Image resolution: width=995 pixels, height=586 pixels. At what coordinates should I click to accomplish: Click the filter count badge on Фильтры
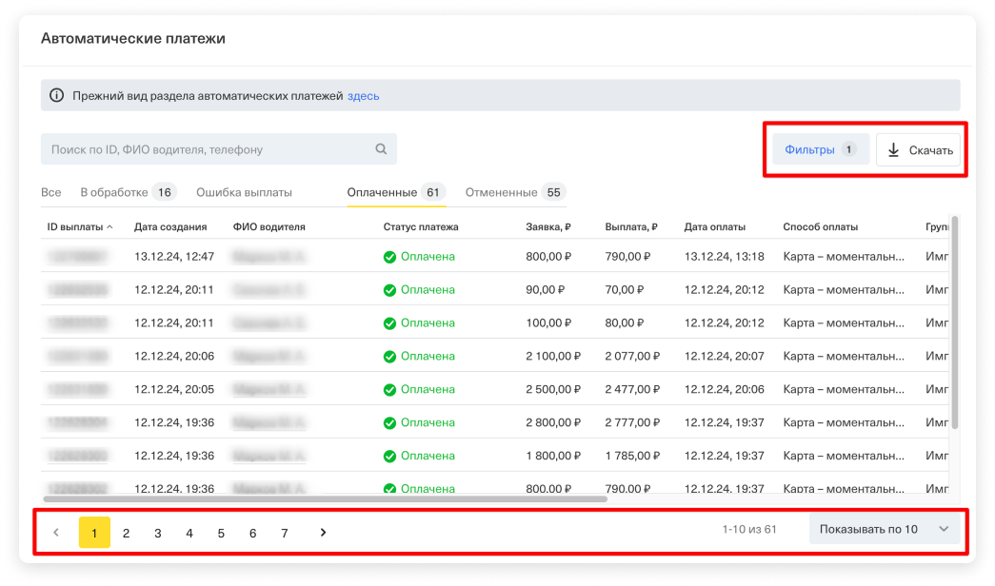tap(848, 149)
